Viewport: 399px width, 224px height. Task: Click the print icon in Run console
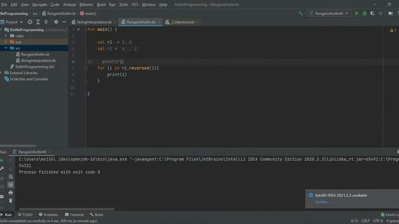11,192
